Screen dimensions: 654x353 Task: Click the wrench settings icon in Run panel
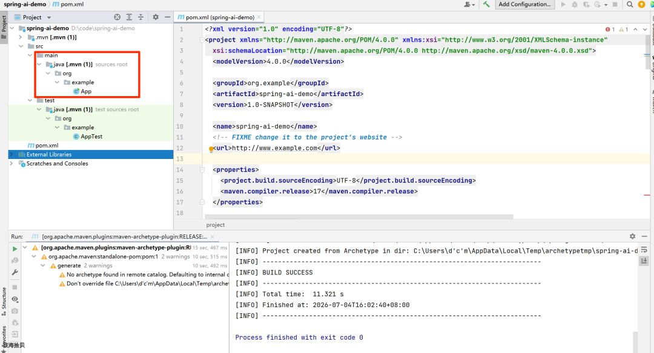click(x=15, y=272)
